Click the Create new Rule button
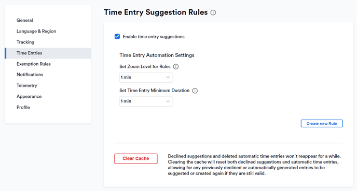The width and height of the screenshot is (357, 191). pyautogui.click(x=322, y=124)
